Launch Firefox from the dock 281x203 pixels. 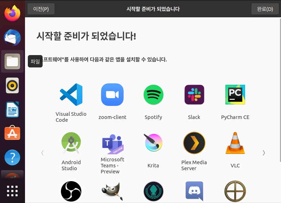point(12,13)
